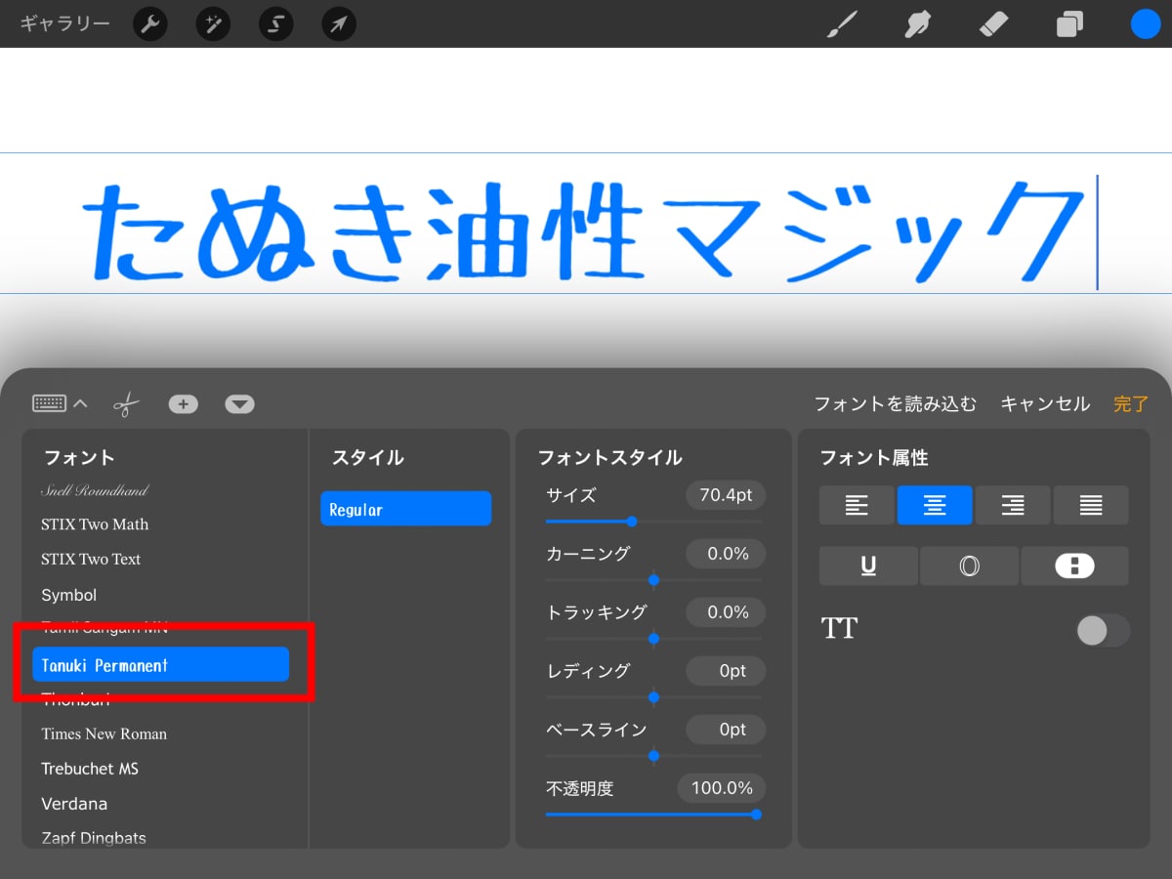This screenshot has width=1172, height=879.
Task: Choose Verdana font
Action: click(74, 804)
